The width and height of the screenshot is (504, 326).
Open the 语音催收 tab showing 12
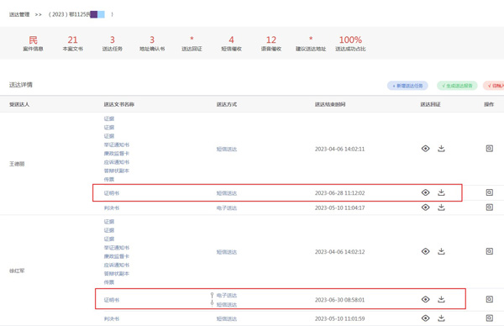click(x=271, y=44)
